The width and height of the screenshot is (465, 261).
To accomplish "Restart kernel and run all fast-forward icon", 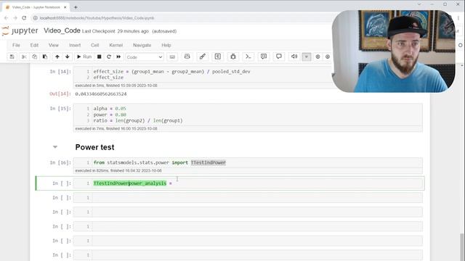I will click(118, 57).
